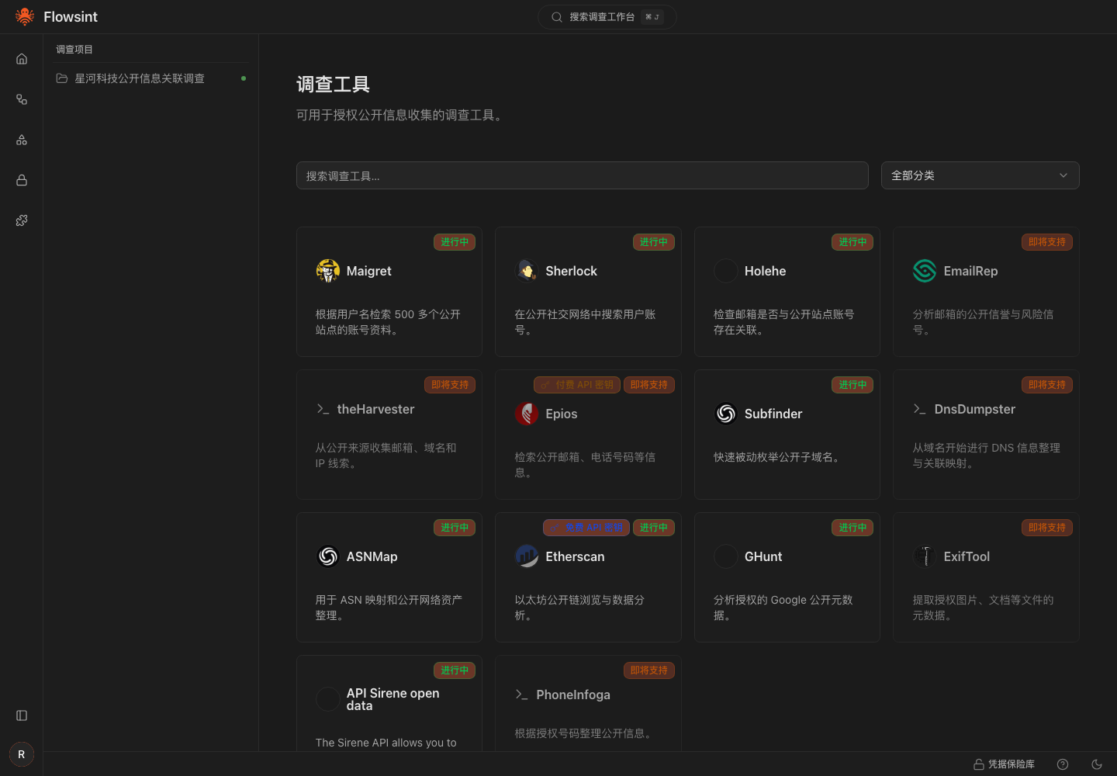1117x776 pixels.
Task: Click the 即将支持 badge on PhoneInfoga card
Action: [x=649, y=670]
